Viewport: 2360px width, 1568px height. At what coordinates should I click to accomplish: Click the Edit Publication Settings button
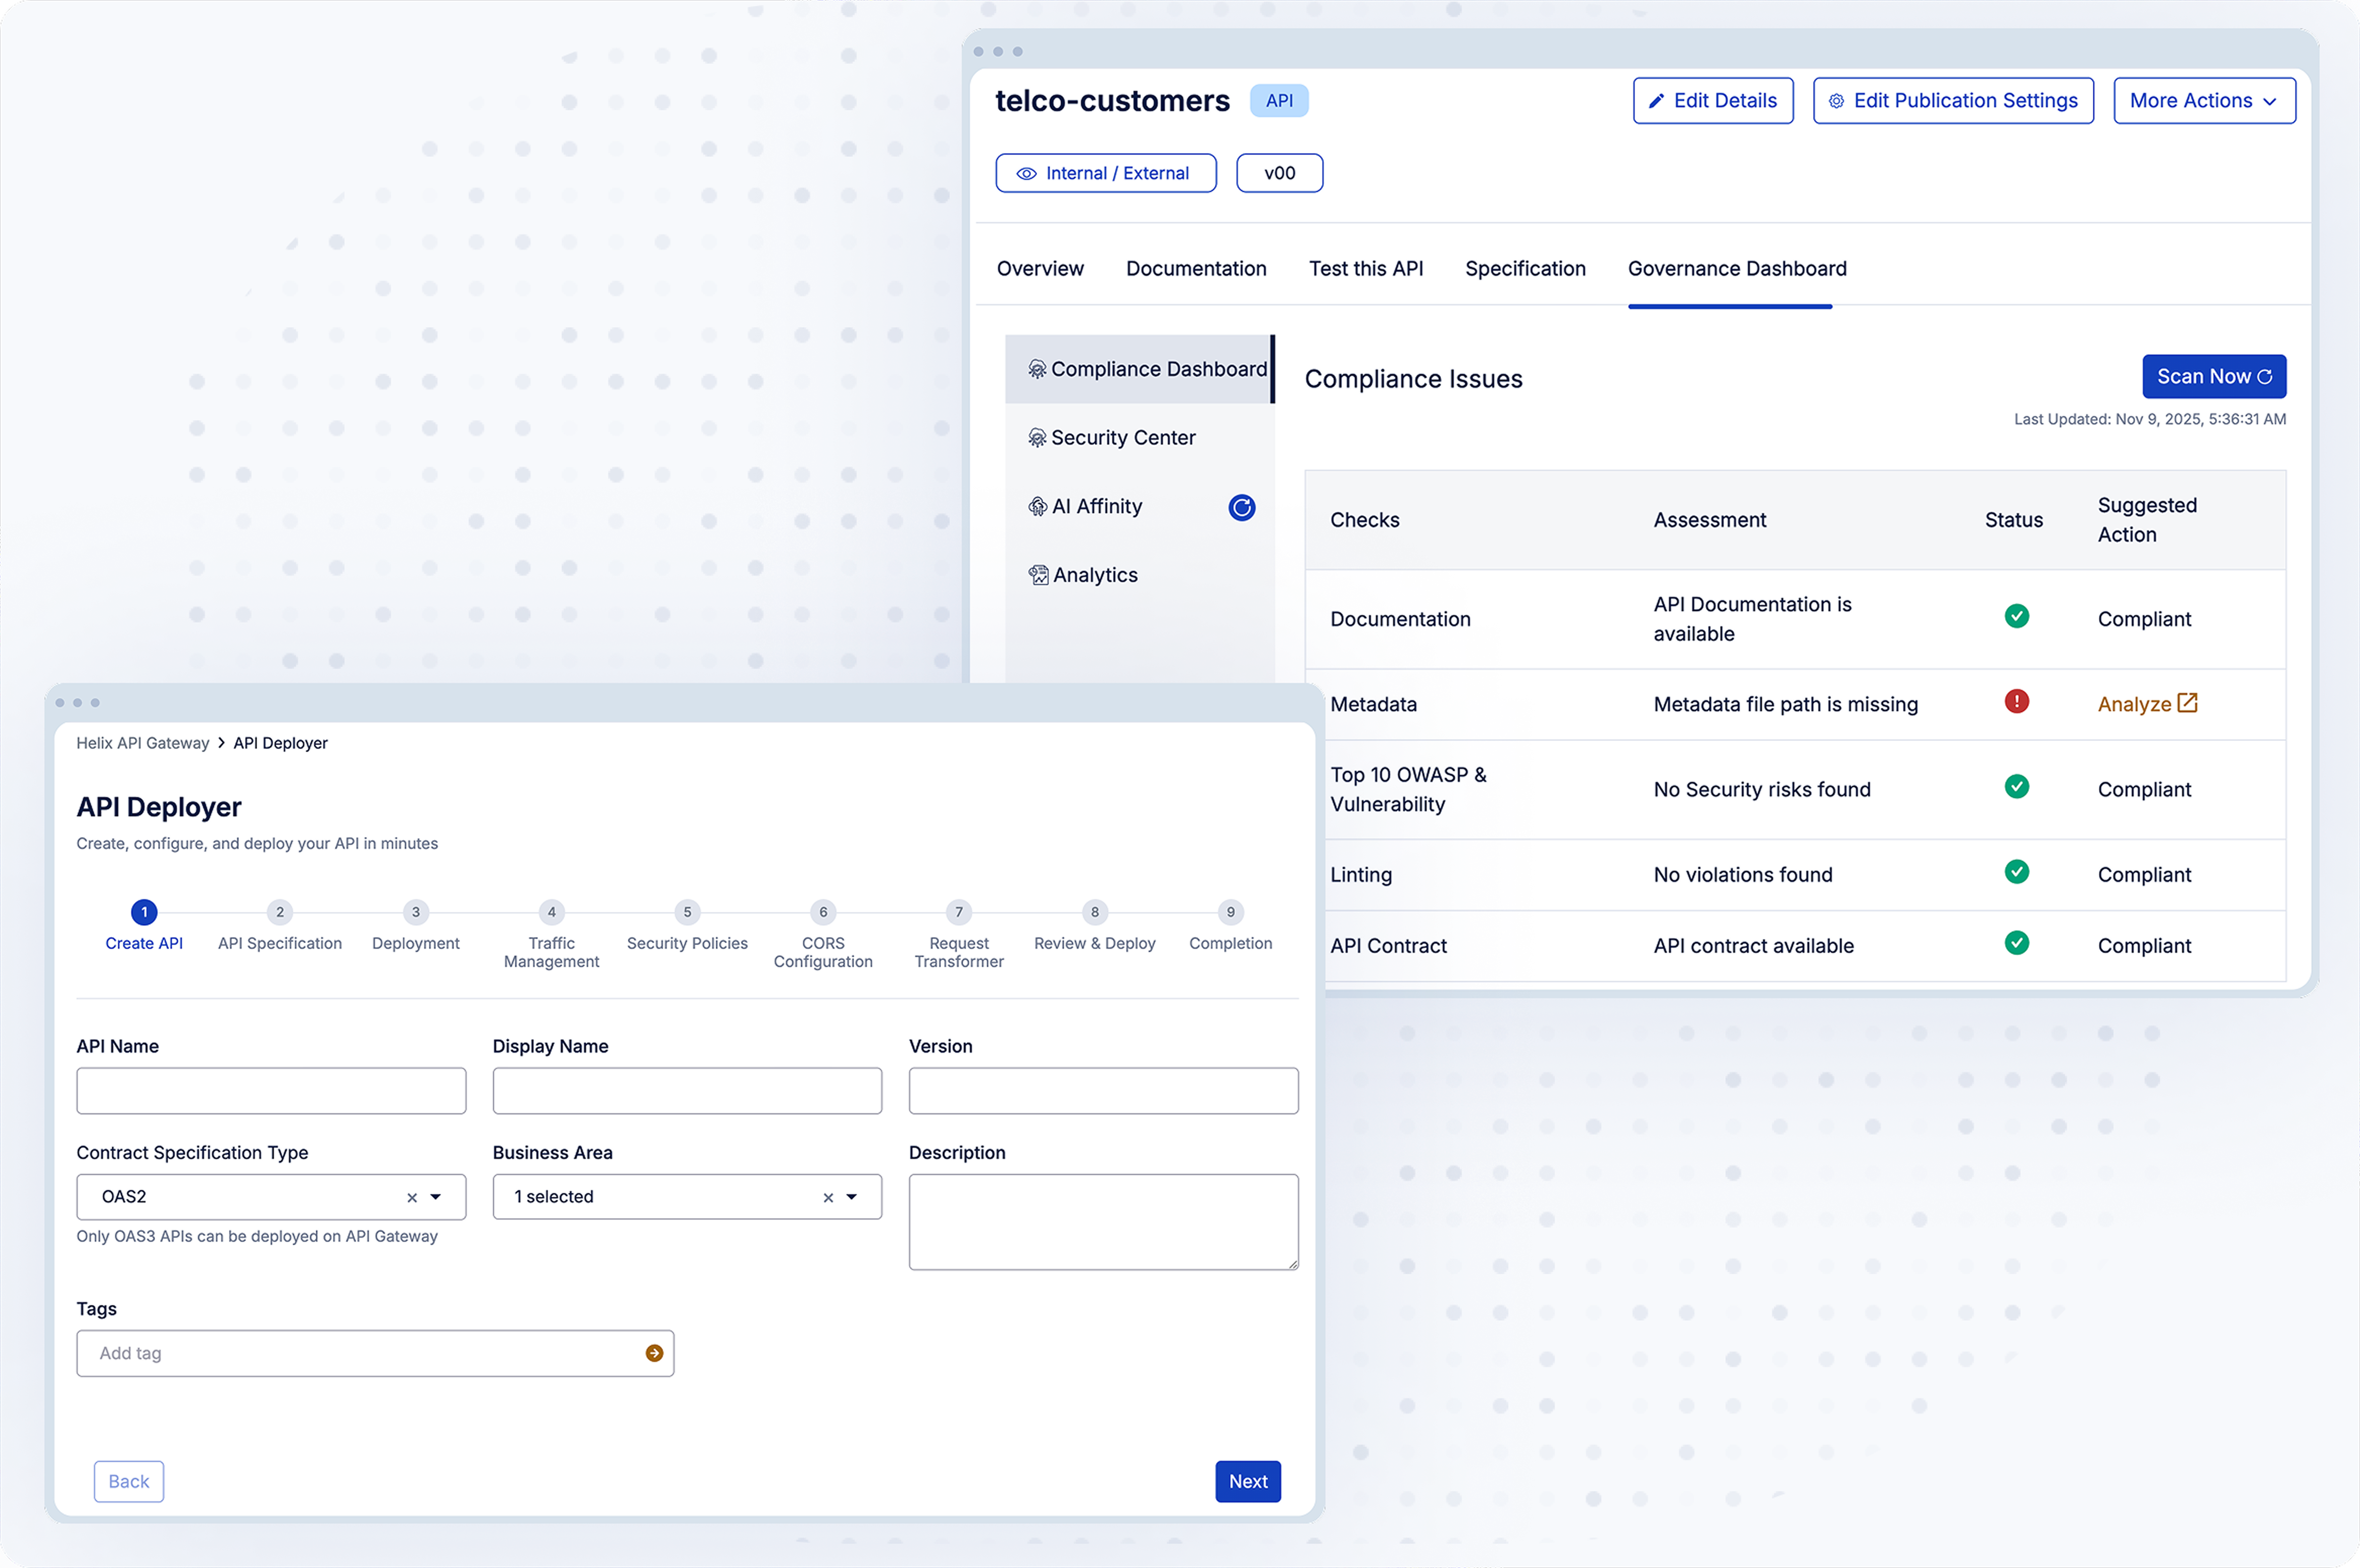(1952, 101)
